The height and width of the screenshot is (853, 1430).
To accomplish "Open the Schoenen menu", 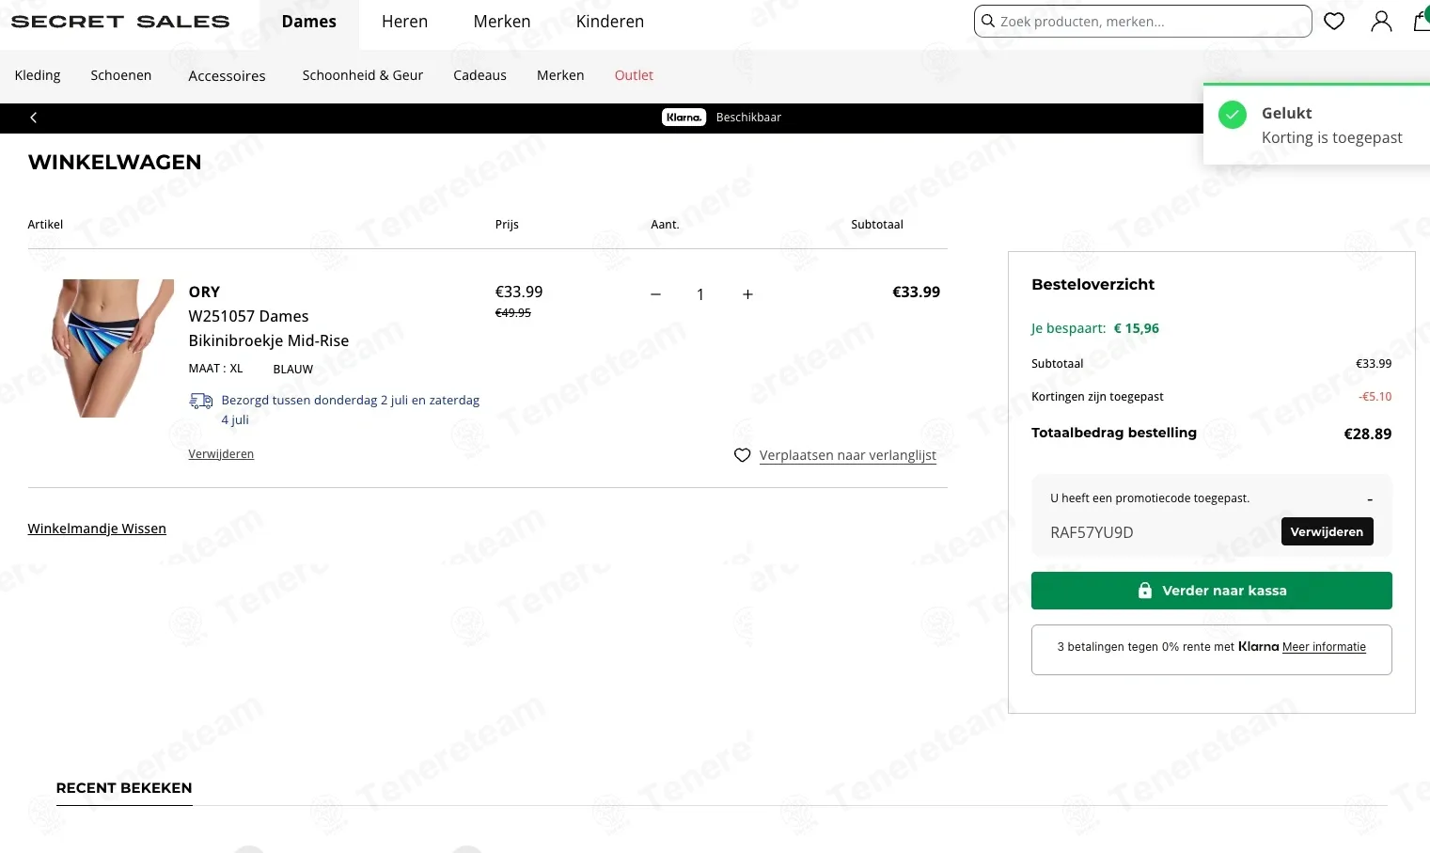I will click(x=120, y=75).
